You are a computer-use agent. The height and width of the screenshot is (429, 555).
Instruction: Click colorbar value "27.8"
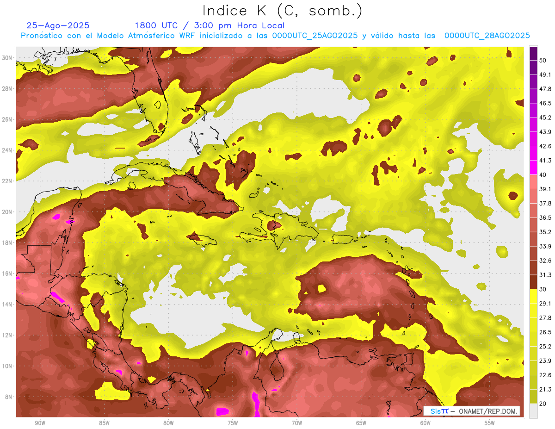(x=545, y=318)
